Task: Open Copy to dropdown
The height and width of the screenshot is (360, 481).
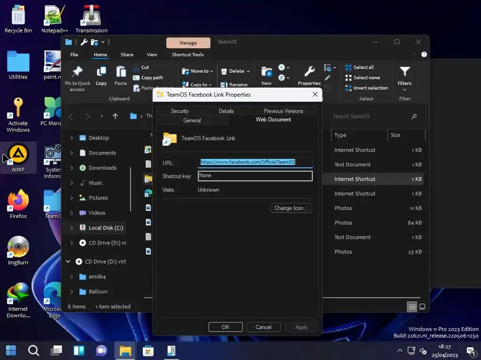Action: click(x=197, y=84)
